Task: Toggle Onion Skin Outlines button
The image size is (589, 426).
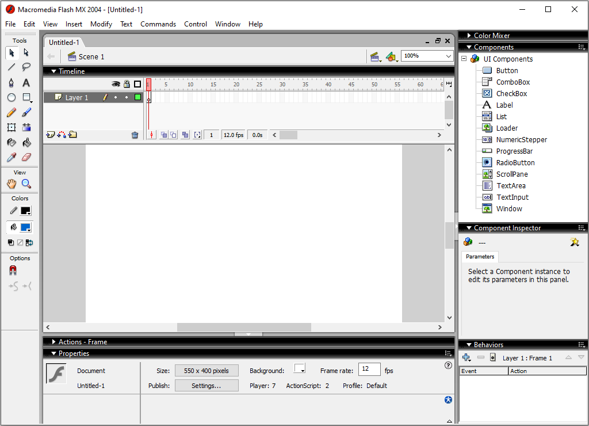Action: 173,135
